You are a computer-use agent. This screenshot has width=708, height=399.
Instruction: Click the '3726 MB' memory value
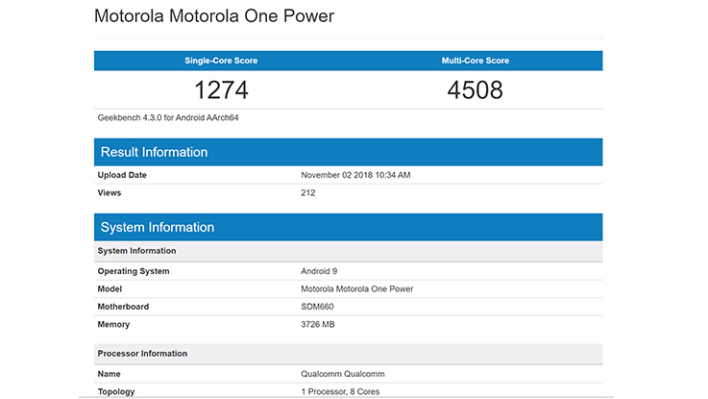[317, 324]
